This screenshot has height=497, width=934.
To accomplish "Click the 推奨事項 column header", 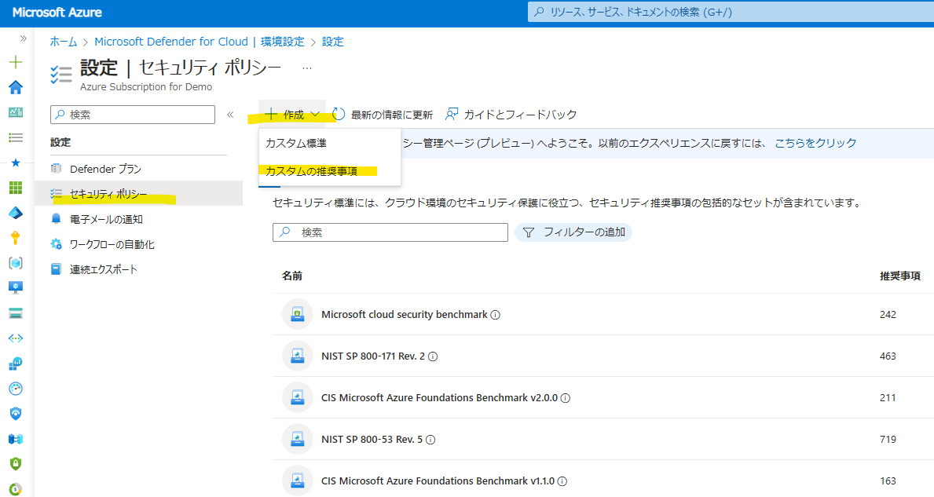I will [x=900, y=276].
